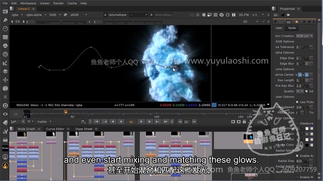The height and width of the screenshot is (181, 323).
Task: Open the Visible timeline range dropdown
Action: pos(44,122)
